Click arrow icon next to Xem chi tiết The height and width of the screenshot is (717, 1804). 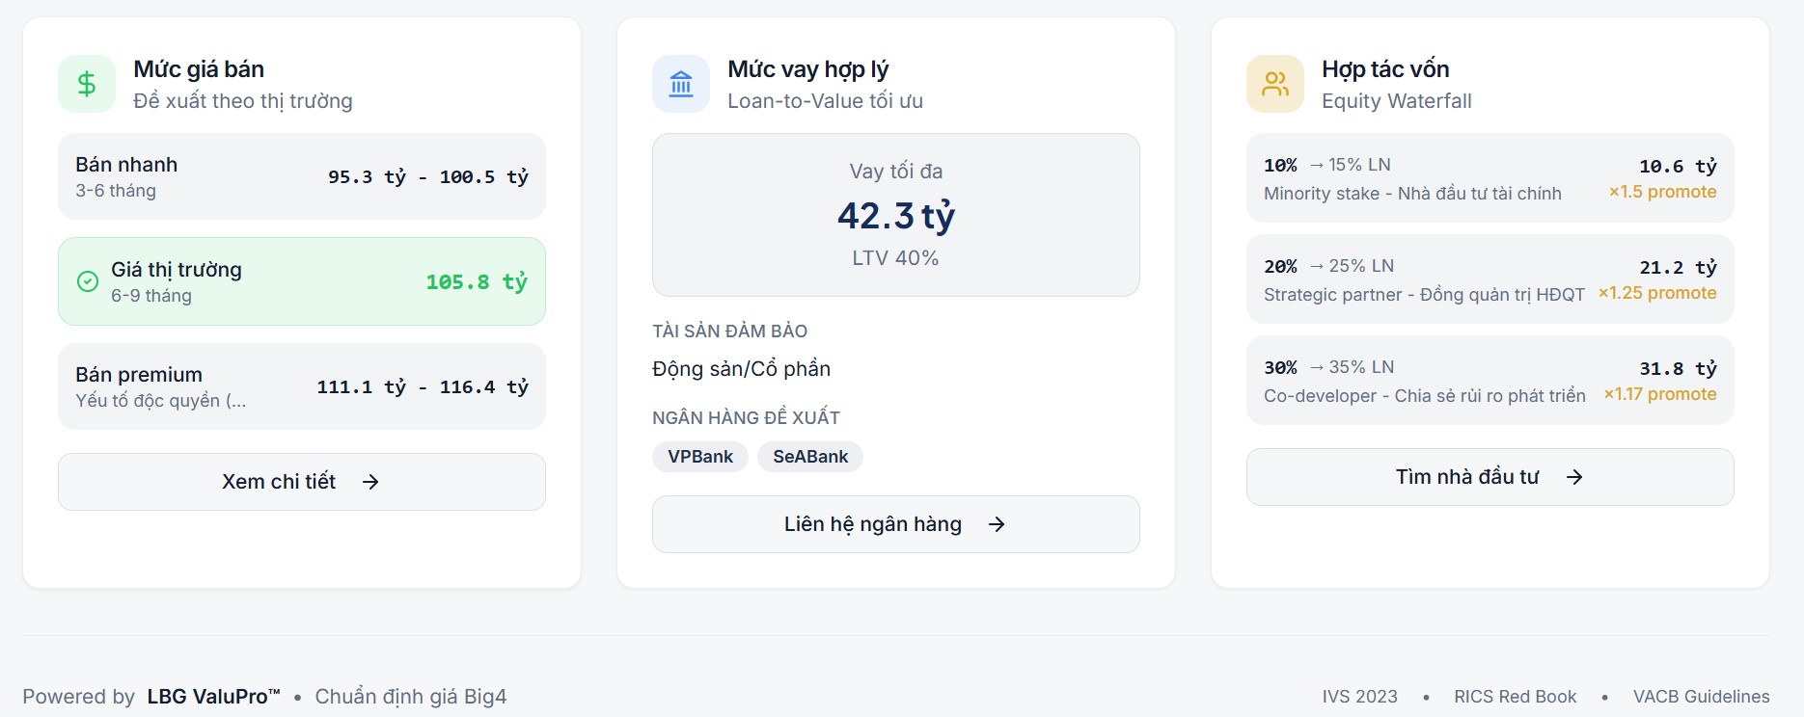pyautogui.click(x=370, y=482)
